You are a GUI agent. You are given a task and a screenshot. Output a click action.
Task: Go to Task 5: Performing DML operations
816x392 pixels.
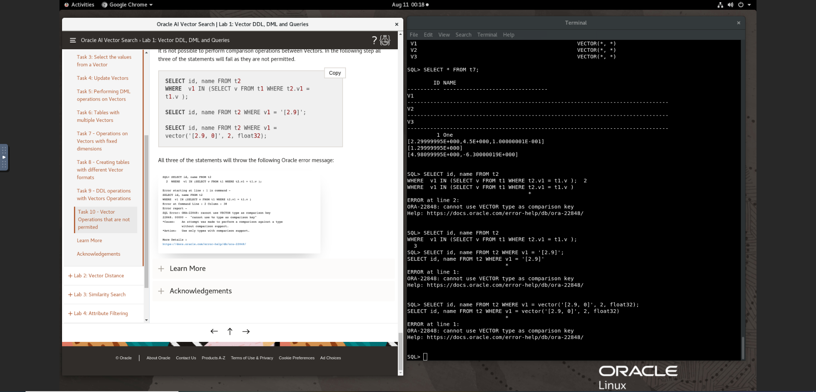coord(104,95)
